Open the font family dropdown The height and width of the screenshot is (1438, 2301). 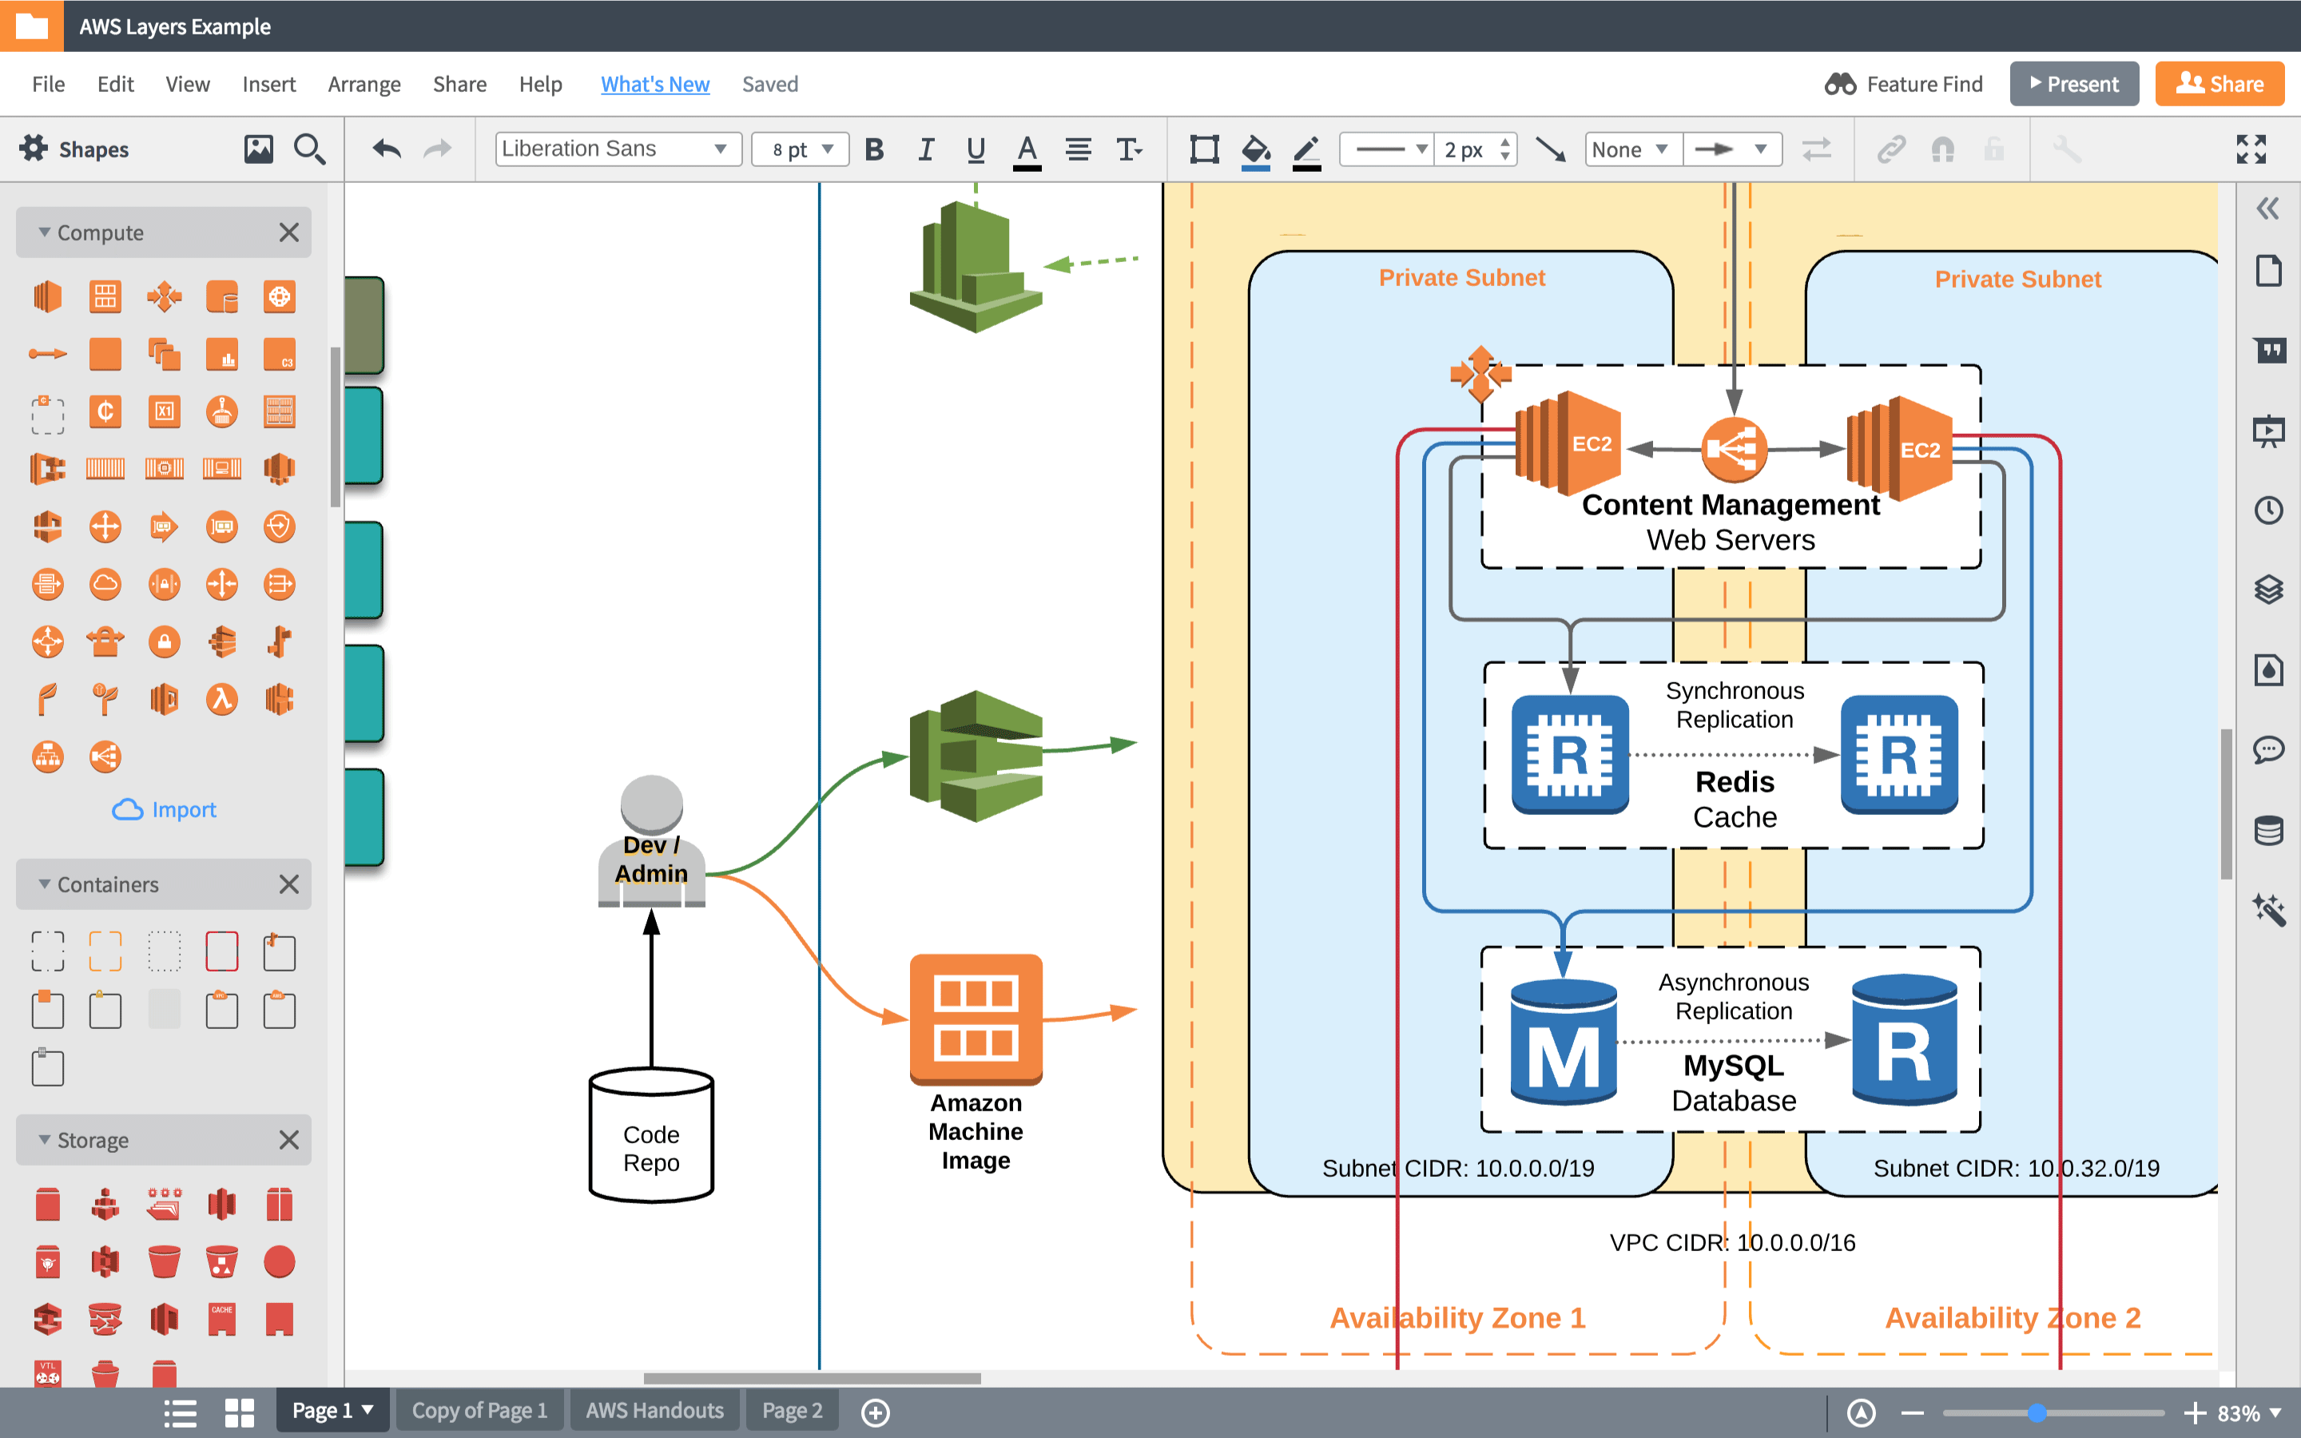[x=611, y=149]
